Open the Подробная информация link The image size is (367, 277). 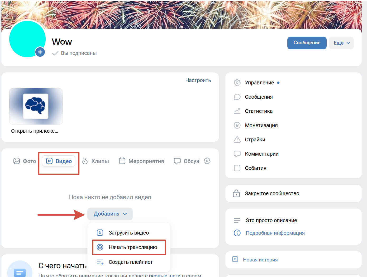point(275,233)
